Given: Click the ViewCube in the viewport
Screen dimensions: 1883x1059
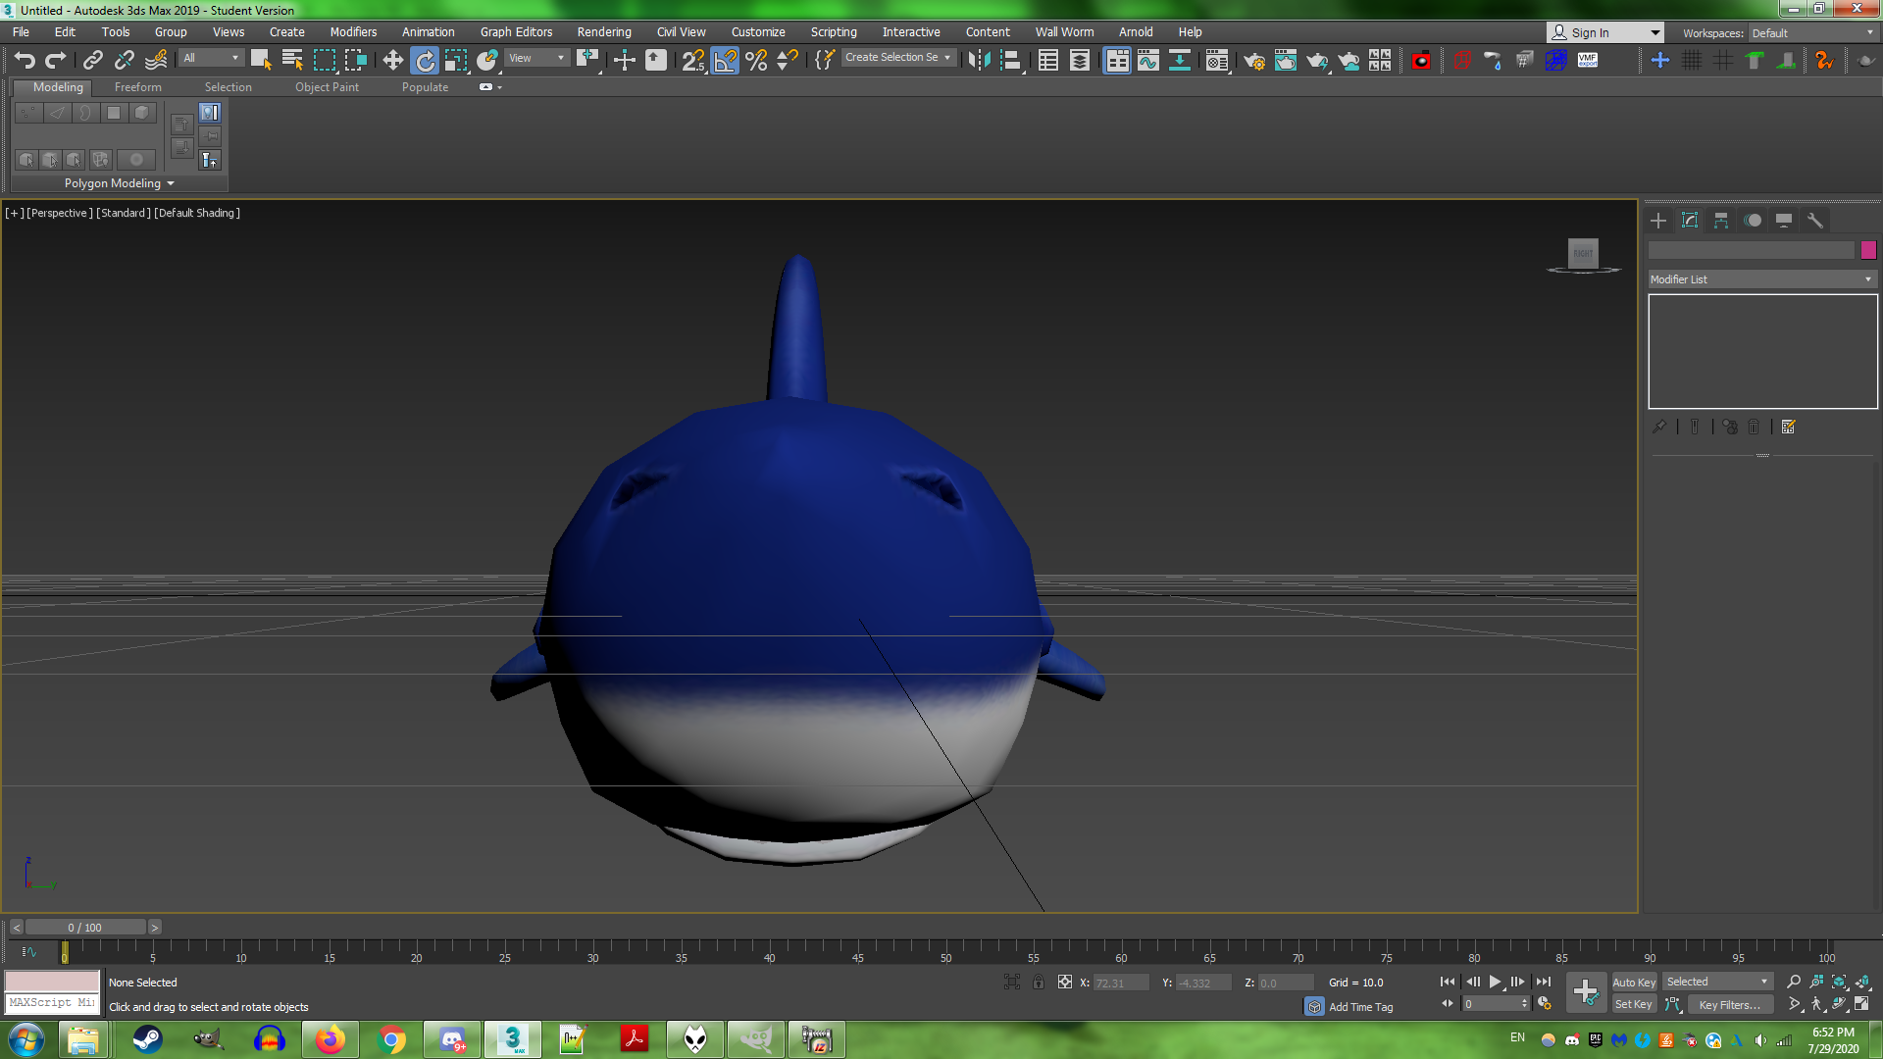Looking at the screenshot, I should coord(1583,254).
